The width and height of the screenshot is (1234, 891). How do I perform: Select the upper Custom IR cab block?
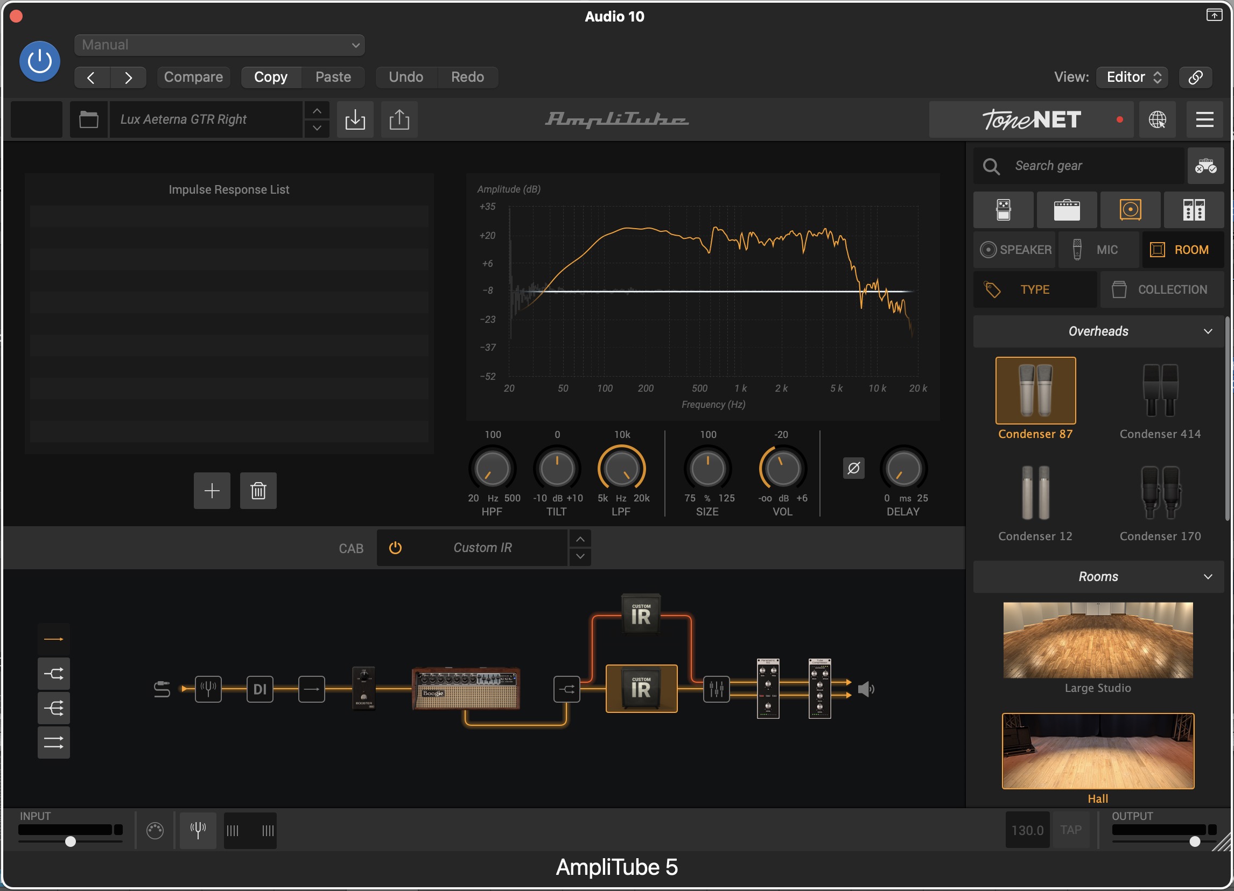pos(641,615)
